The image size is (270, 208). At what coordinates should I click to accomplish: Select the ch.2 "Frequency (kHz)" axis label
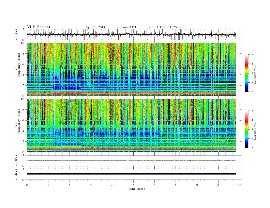[19, 121]
